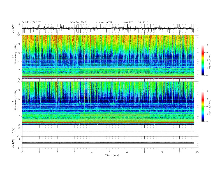Viewport: 222px width, 171px height.
Task: Click inside the ch.1 spectrogram panel
Action: pos(108,57)
